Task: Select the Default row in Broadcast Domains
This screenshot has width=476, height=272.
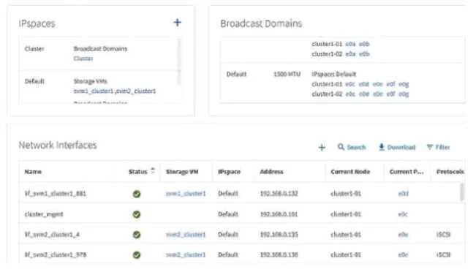Action: pyautogui.click(x=343, y=83)
